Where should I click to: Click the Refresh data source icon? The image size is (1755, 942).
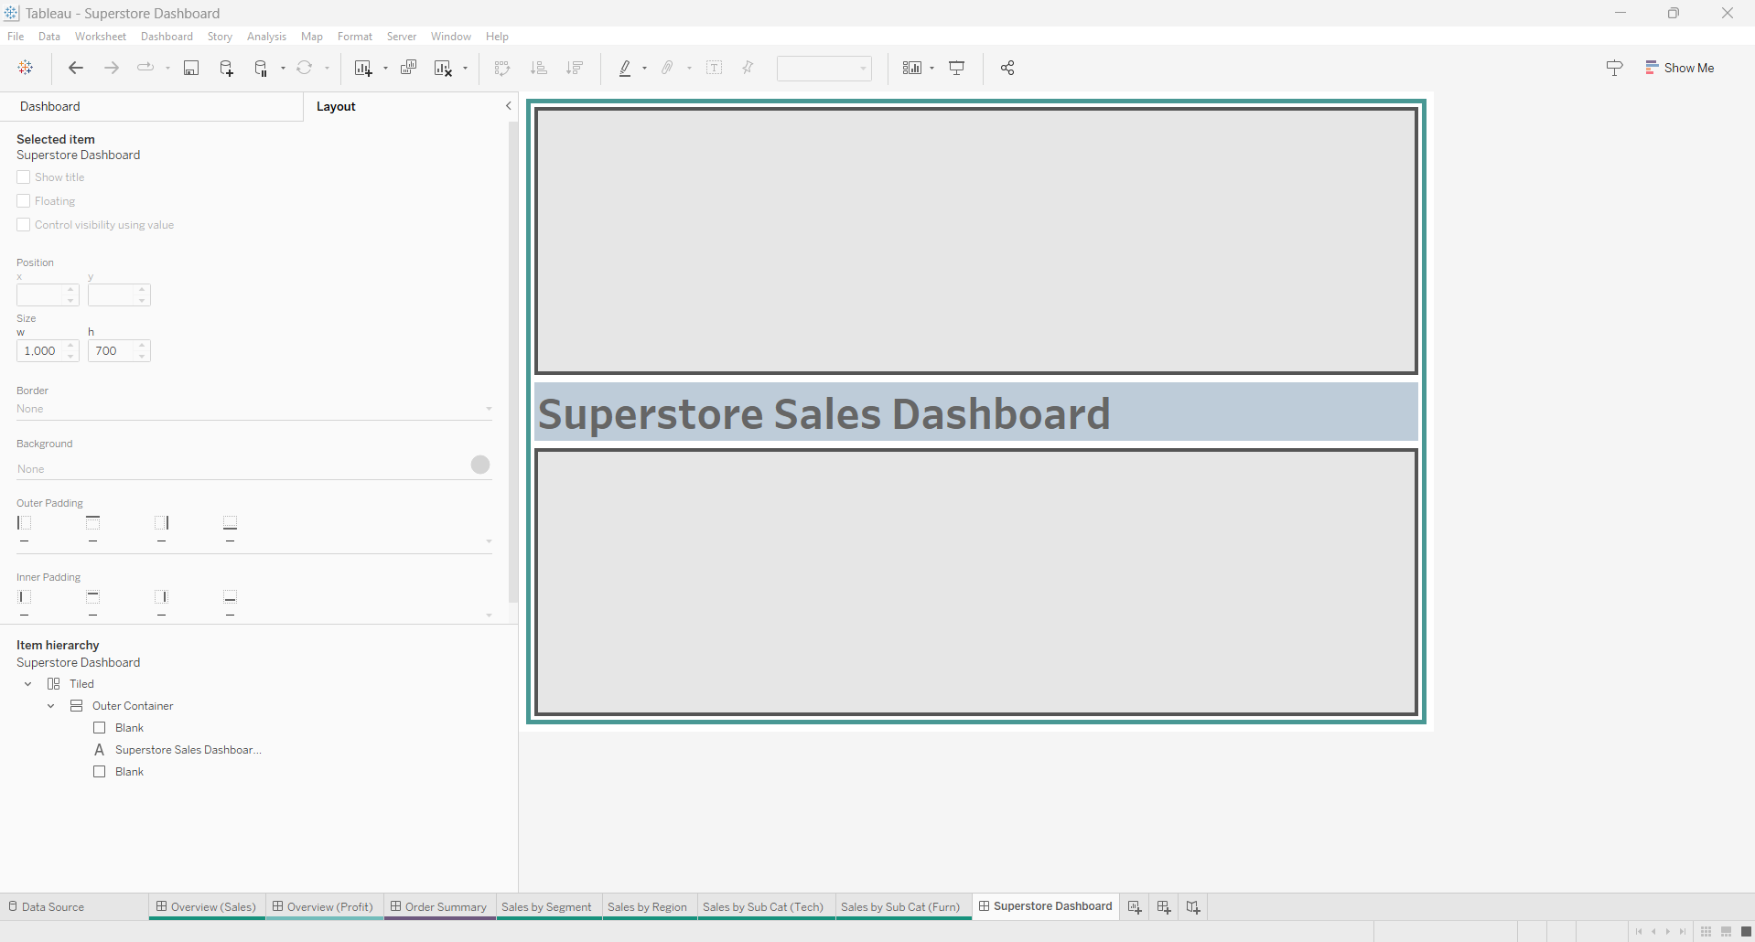[x=305, y=68]
